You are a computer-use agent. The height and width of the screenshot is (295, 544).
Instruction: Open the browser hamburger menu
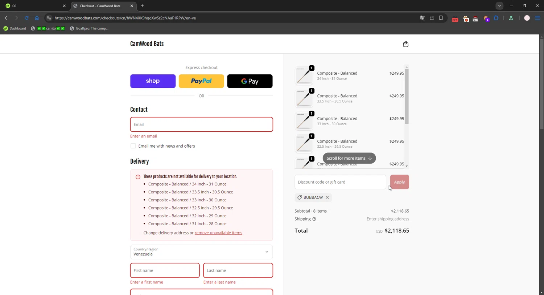tap(537, 18)
